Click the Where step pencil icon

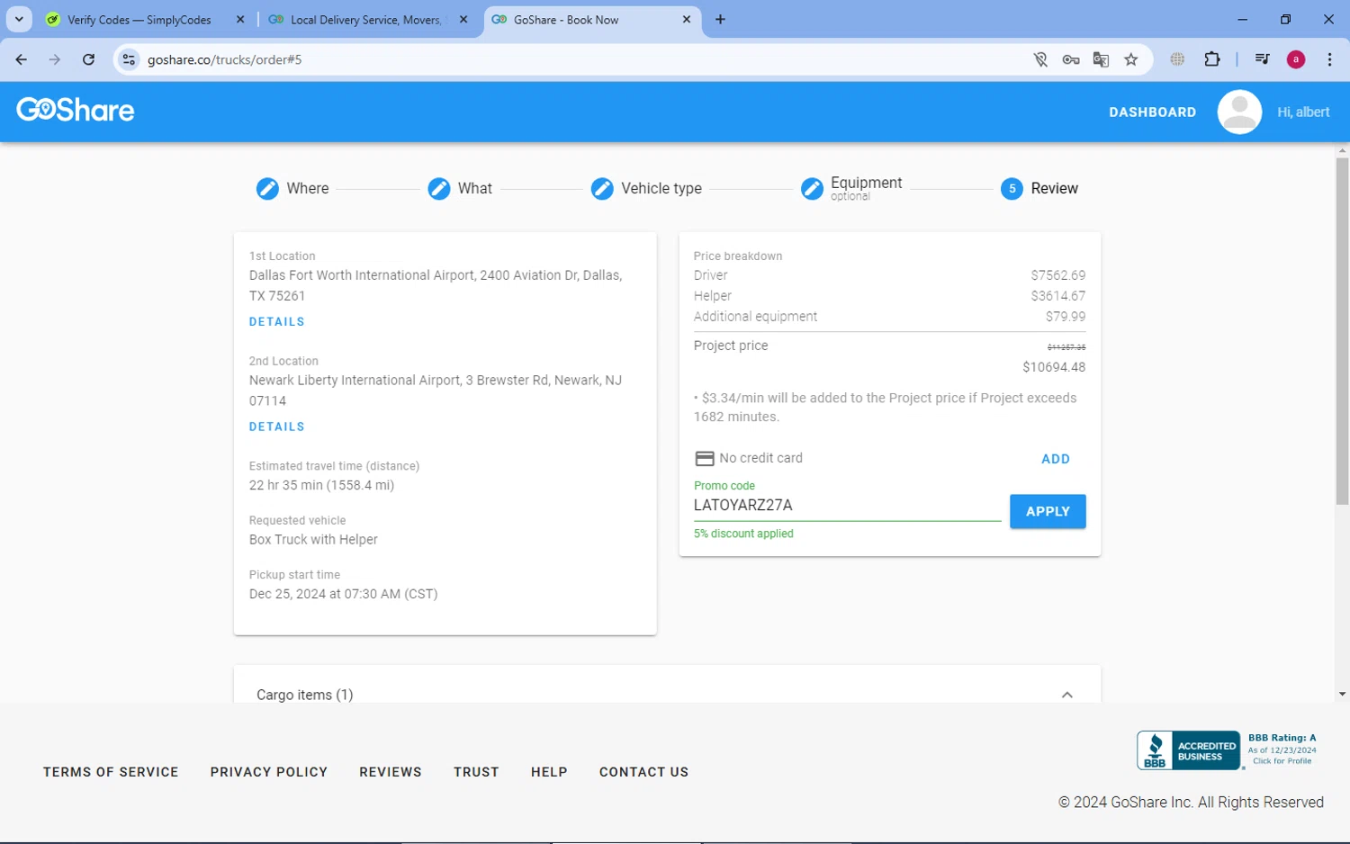pyautogui.click(x=267, y=188)
